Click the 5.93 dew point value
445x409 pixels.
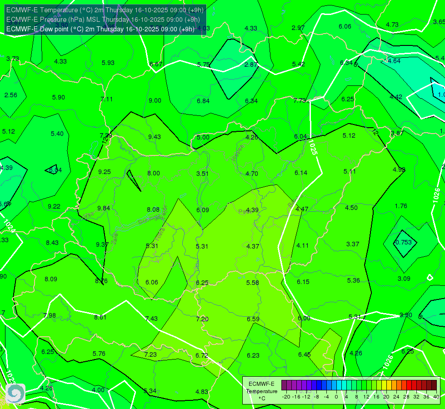pos(108,63)
